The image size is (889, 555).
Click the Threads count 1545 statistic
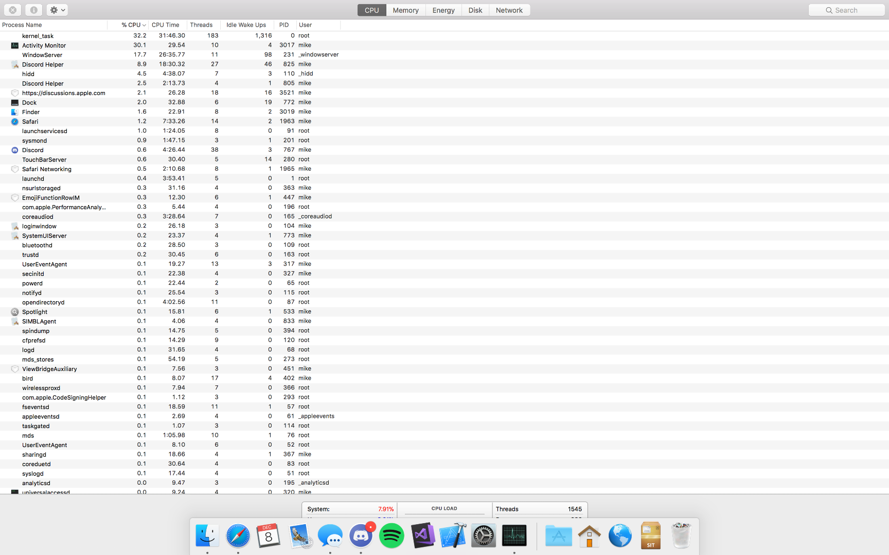[x=539, y=509]
